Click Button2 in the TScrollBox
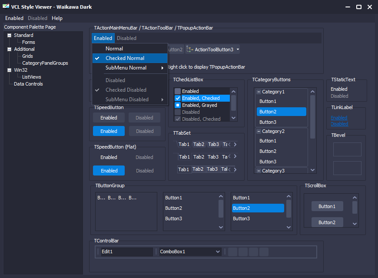The image size is (378, 278). [x=327, y=222]
